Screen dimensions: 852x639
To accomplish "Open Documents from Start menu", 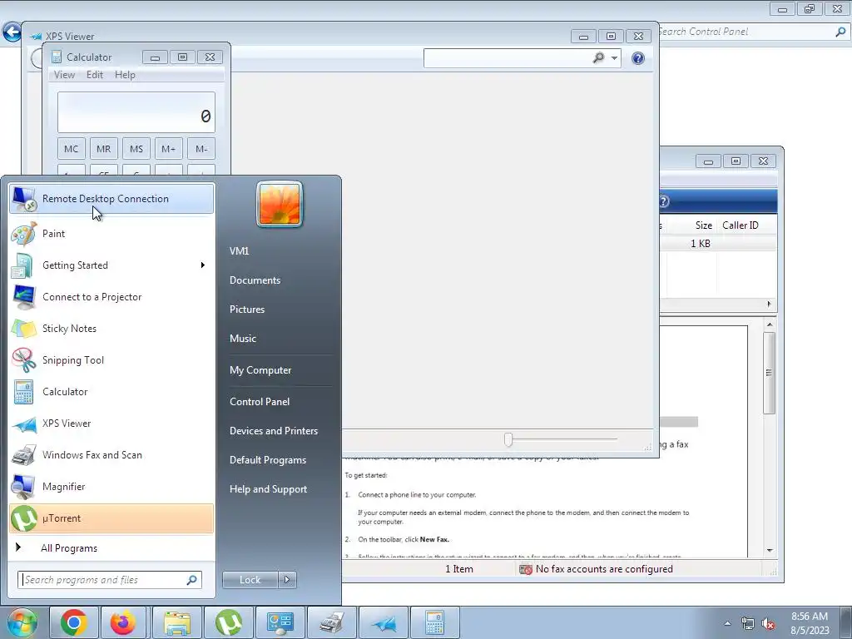I will tap(255, 280).
